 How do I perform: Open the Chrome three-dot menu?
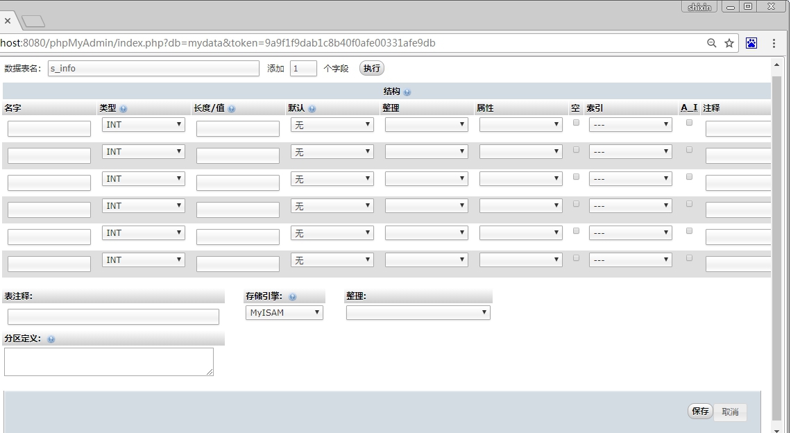tap(774, 43)
